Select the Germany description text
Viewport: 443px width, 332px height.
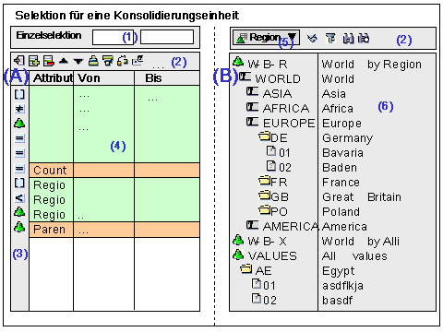click(x=347, y=138)
